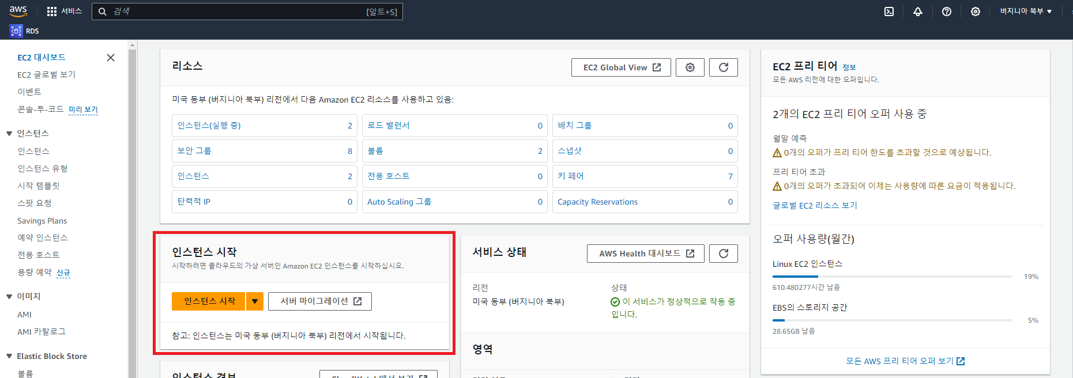Click warning icon beside 프리 티어 초과 message
This screenshot has width=1073, height=378.
(x=777, y=186)
